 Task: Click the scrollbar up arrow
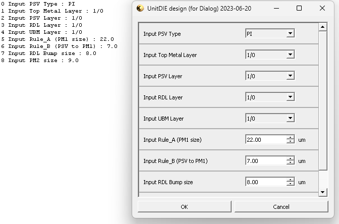tap(323, 27)
